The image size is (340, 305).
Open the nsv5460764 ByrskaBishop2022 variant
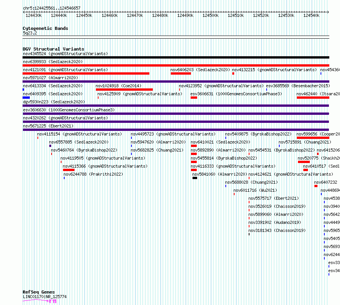click(84, 150)
